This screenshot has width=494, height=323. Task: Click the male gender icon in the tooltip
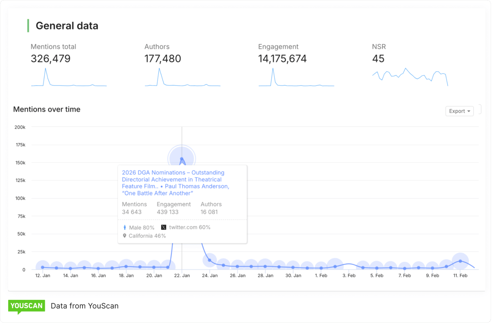click(x=124, y=227)
